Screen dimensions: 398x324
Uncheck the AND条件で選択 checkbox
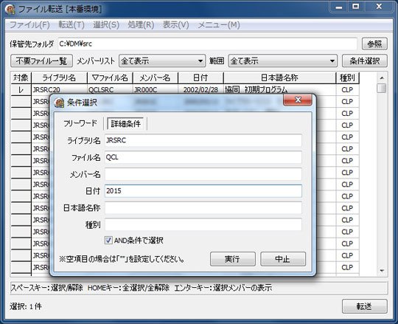click(108, 240)
